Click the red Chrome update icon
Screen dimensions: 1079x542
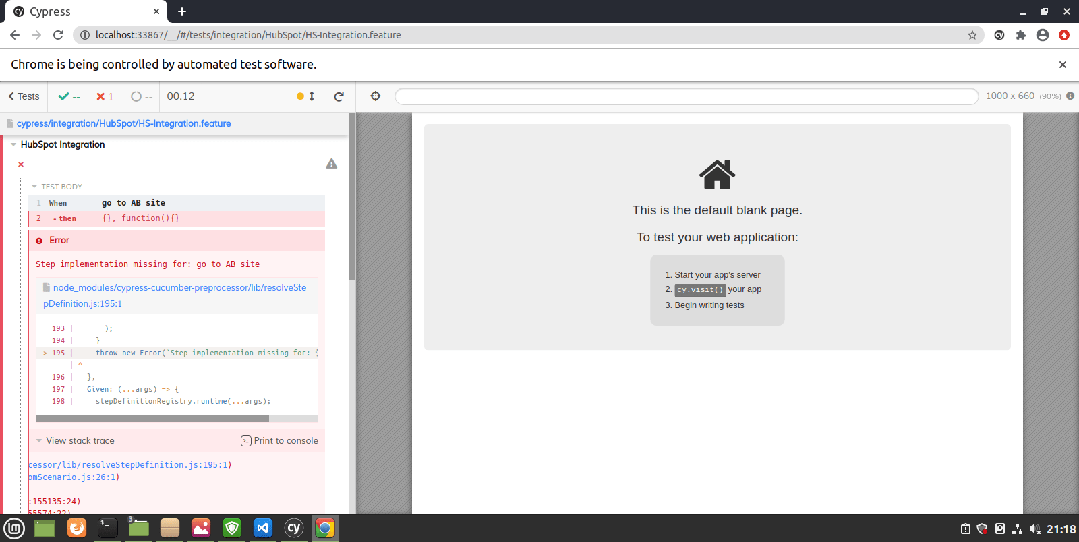[1064, 35]
